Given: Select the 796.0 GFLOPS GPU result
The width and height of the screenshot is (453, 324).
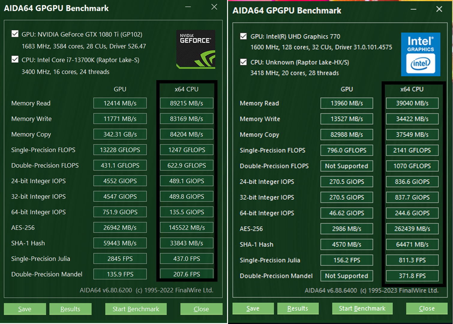Looking at the screenshot, I should pyautogui.click(x=347, y=150).
